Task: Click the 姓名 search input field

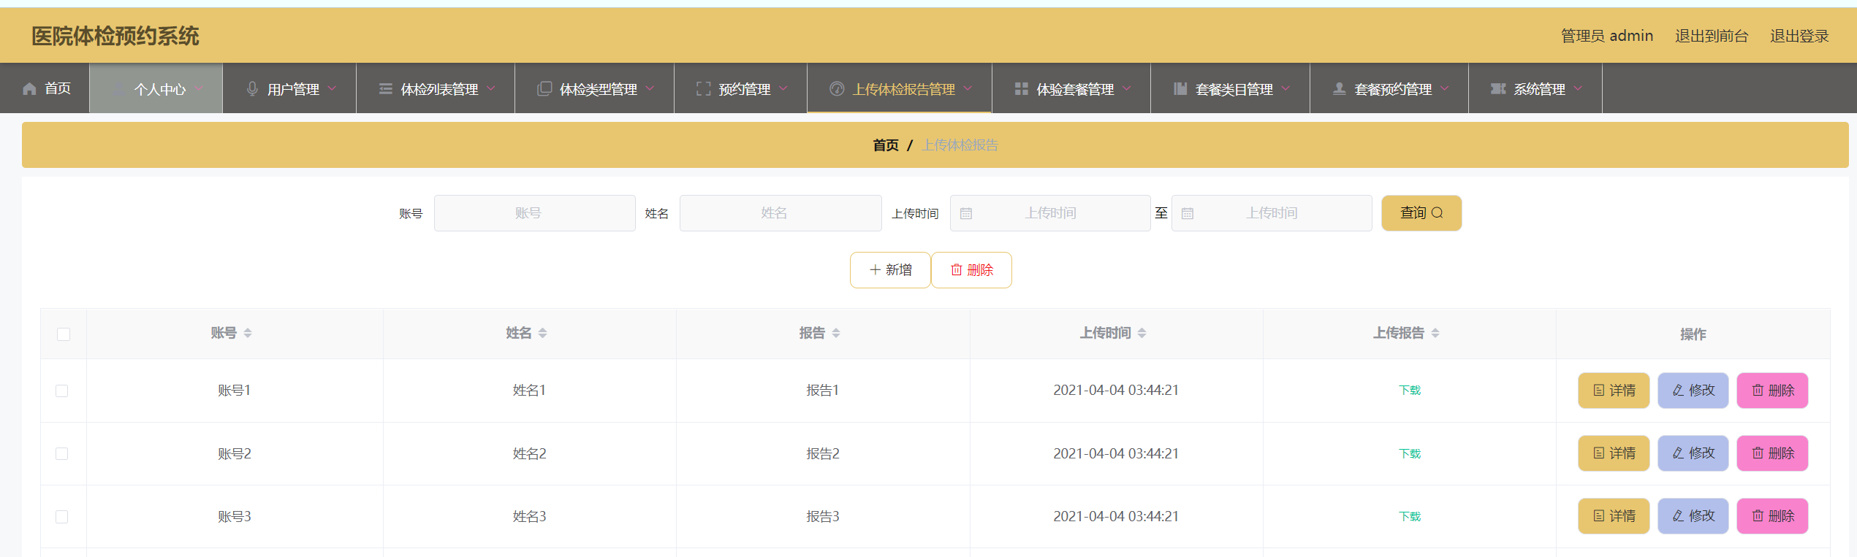Action: pyautogui.click(x=780, y=213)
